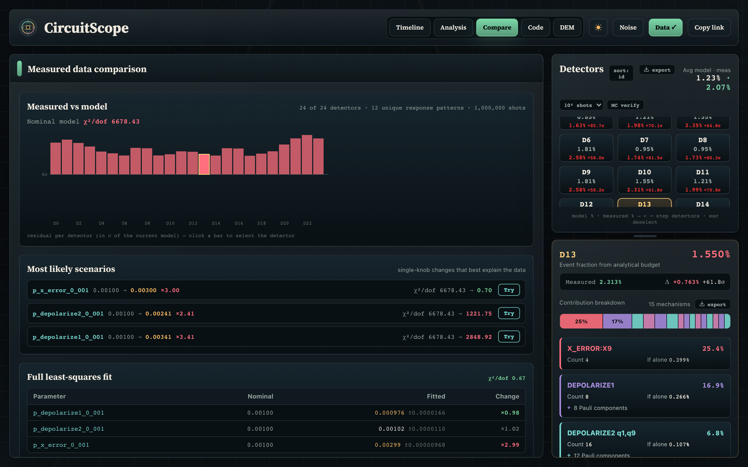Try the p_depolarize1_0_001 scenario

coord(509,337)
